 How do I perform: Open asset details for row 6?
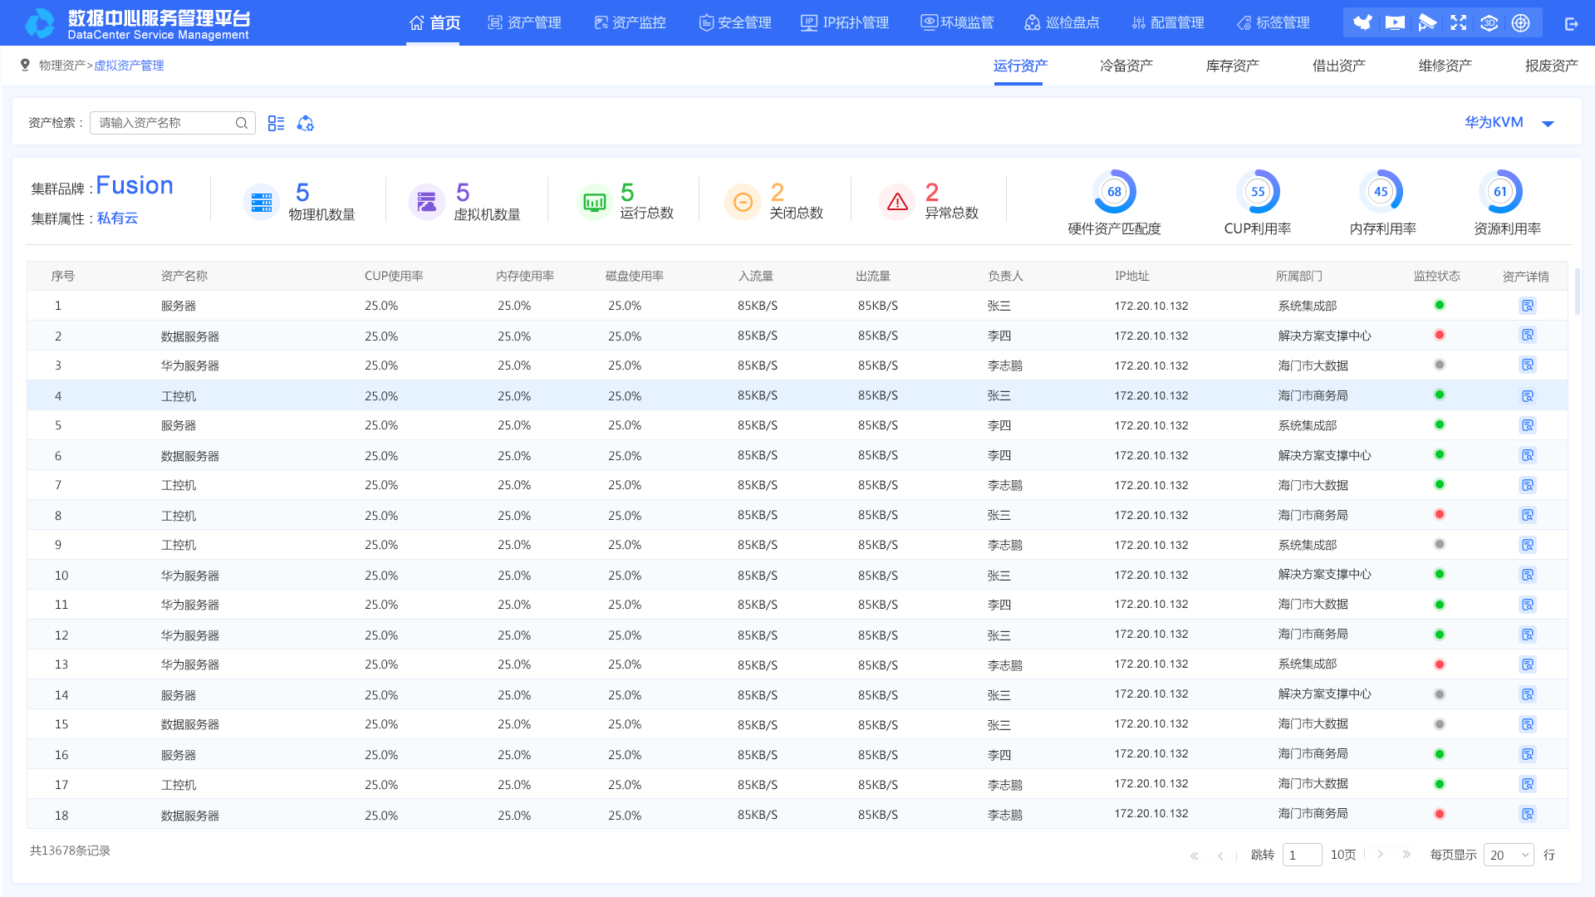(x=1528, y=455)
